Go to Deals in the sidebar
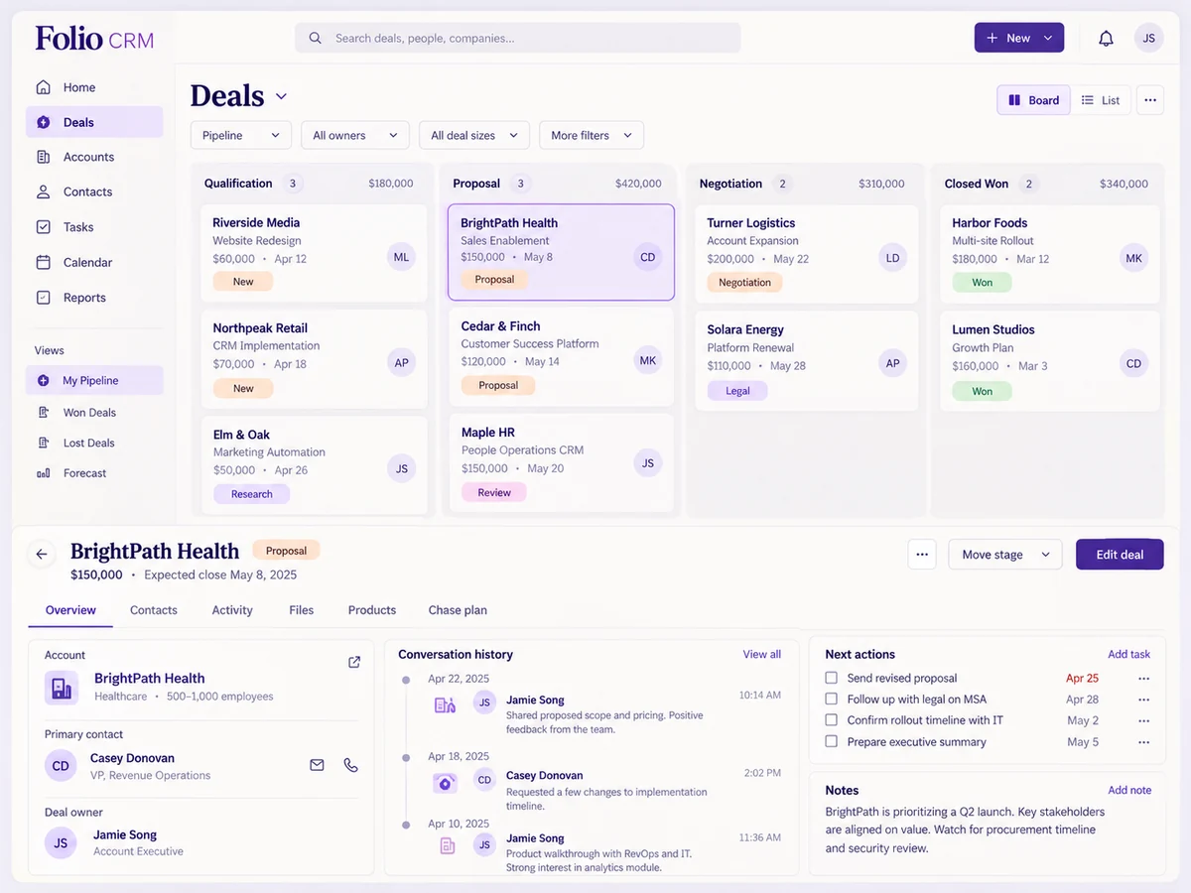The height and width of the screenshot is (893, 1191). (94, 122)
